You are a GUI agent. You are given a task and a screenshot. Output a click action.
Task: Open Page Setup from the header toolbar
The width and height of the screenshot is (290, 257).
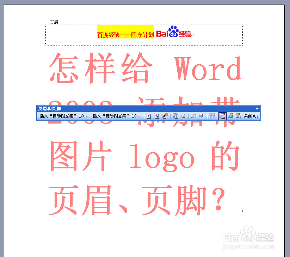click(193, 116)
